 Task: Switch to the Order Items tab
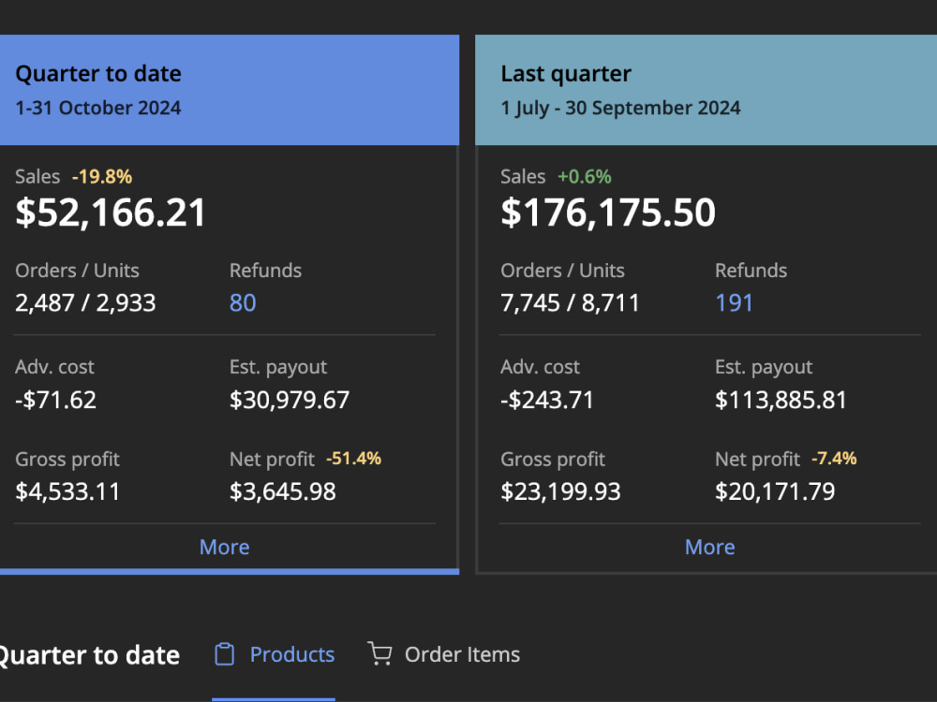(444, 655)
